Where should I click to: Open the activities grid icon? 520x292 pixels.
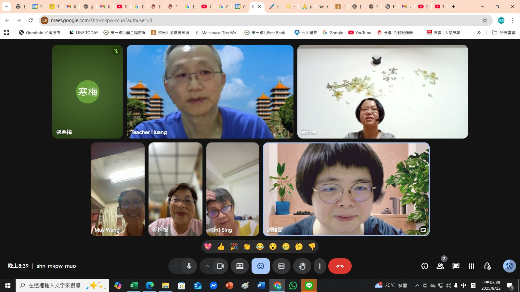[x=472, y=266]
